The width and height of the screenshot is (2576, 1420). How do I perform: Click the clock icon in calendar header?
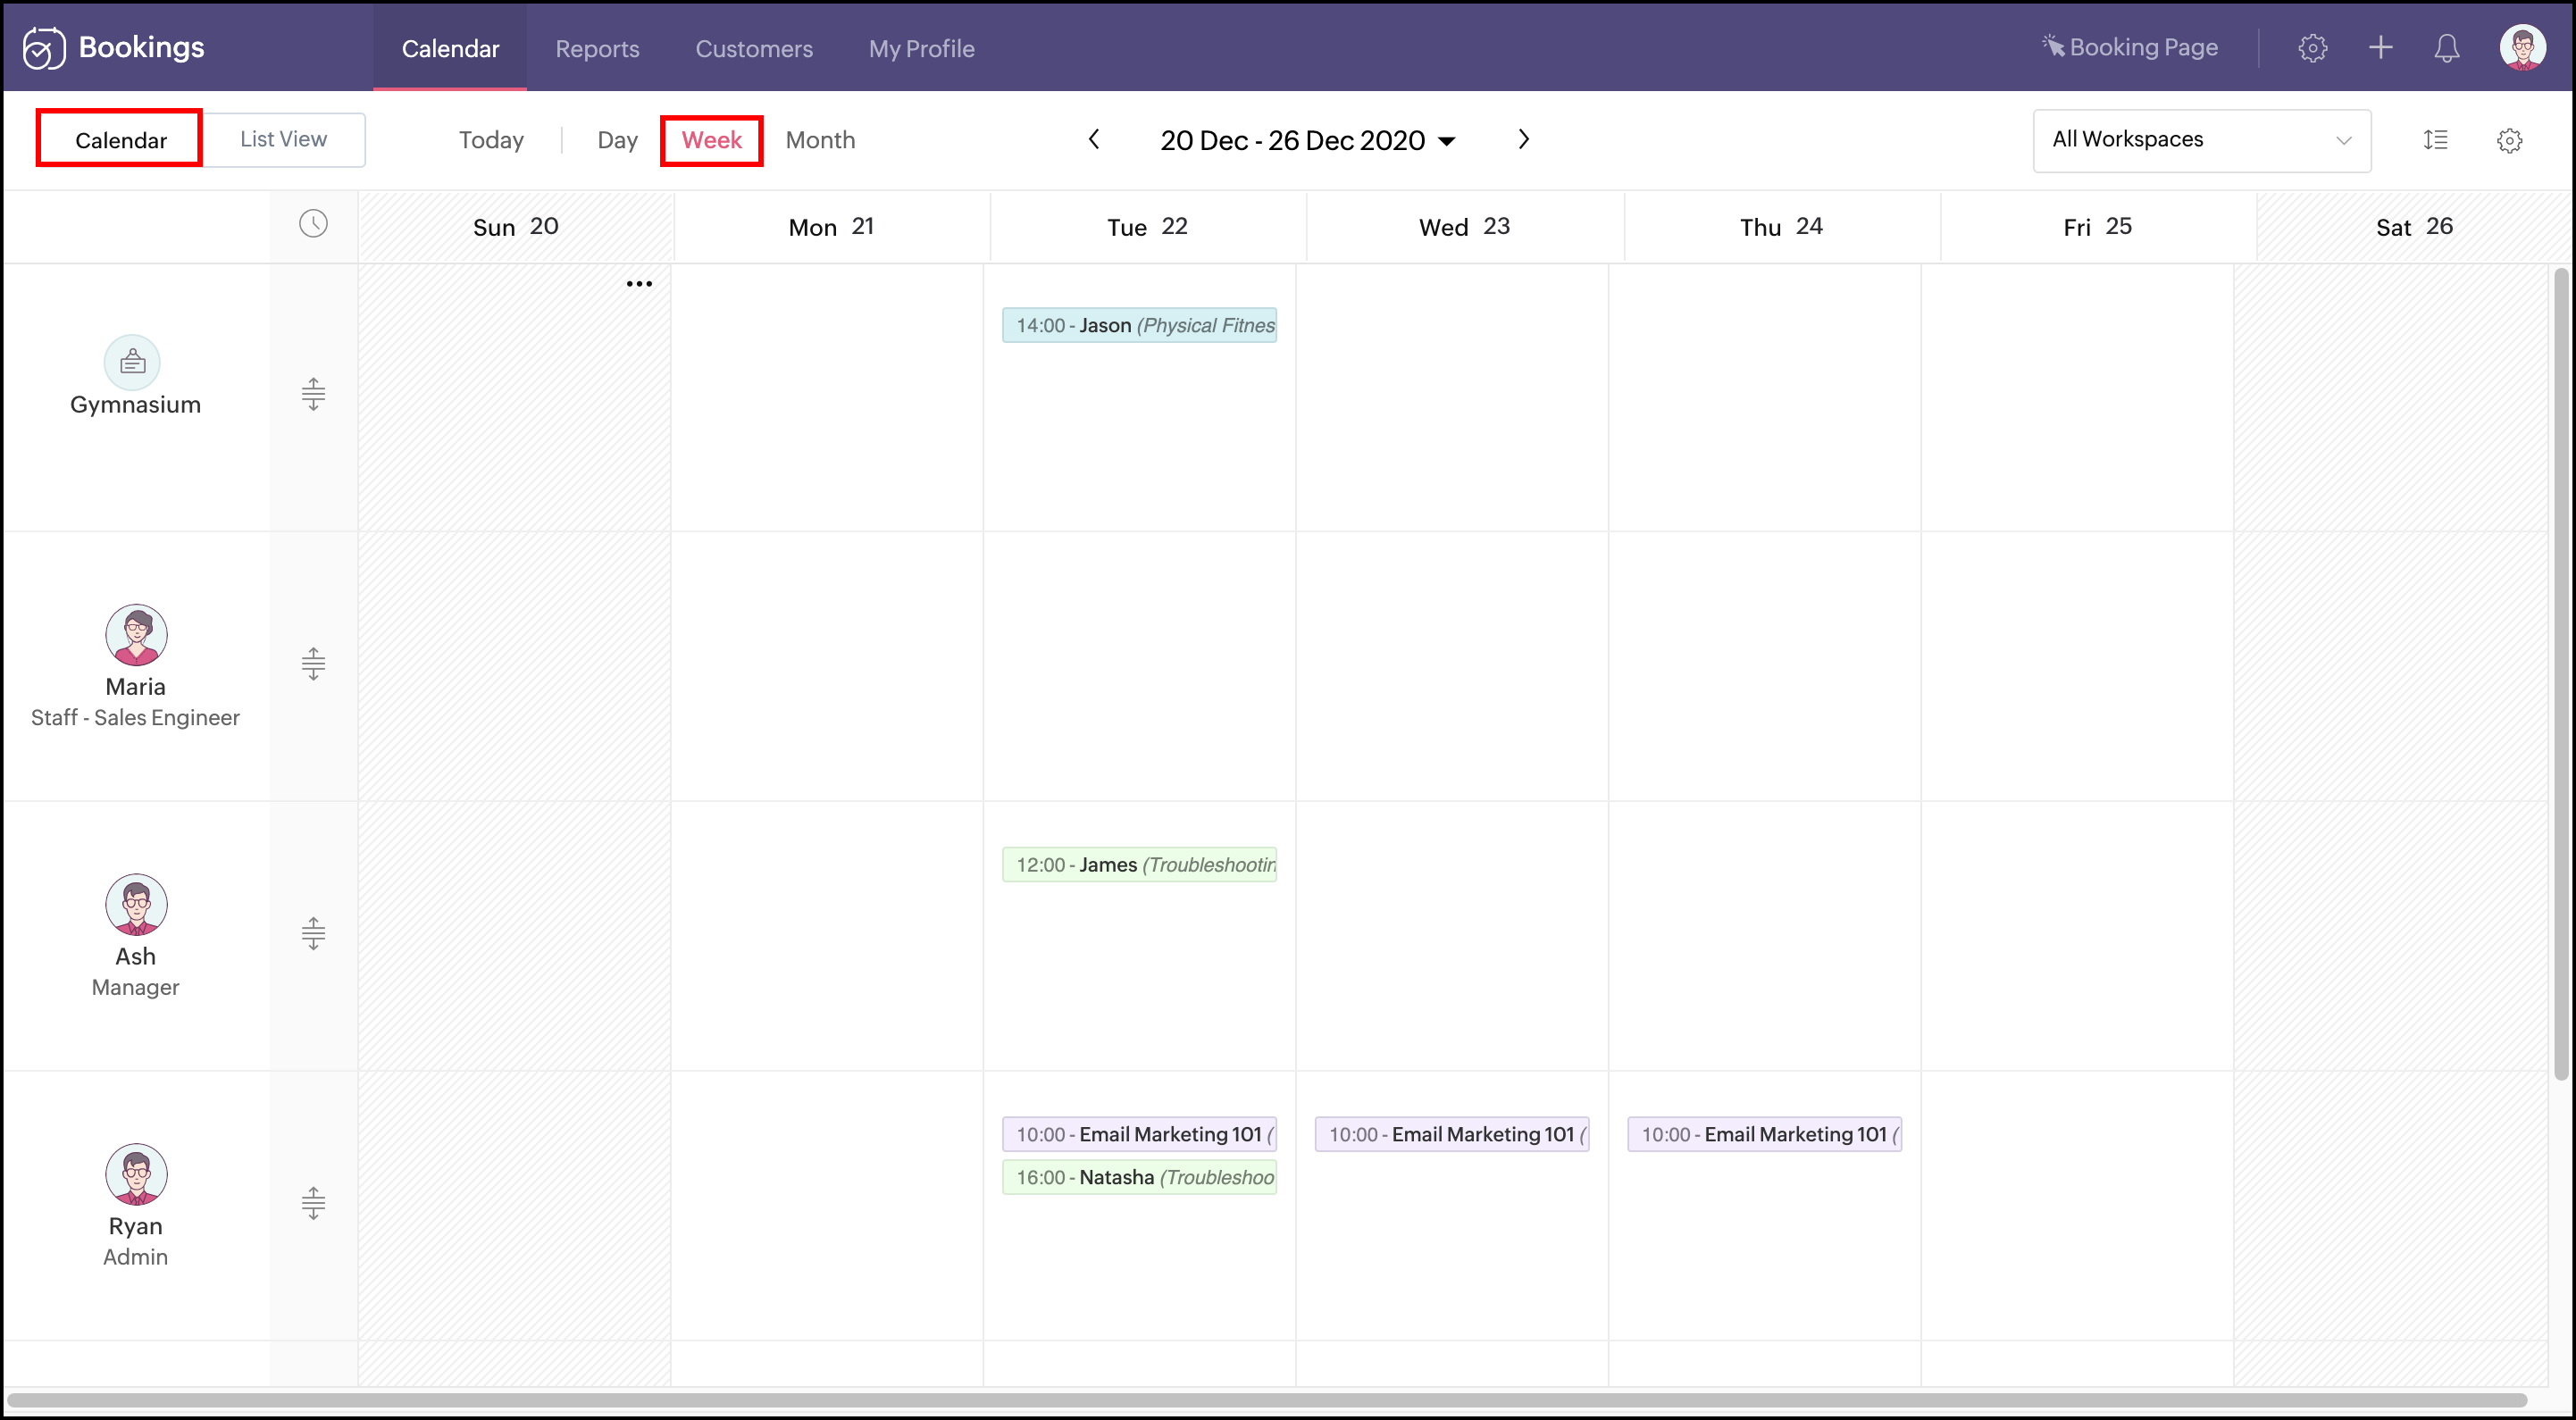point(313,224)
